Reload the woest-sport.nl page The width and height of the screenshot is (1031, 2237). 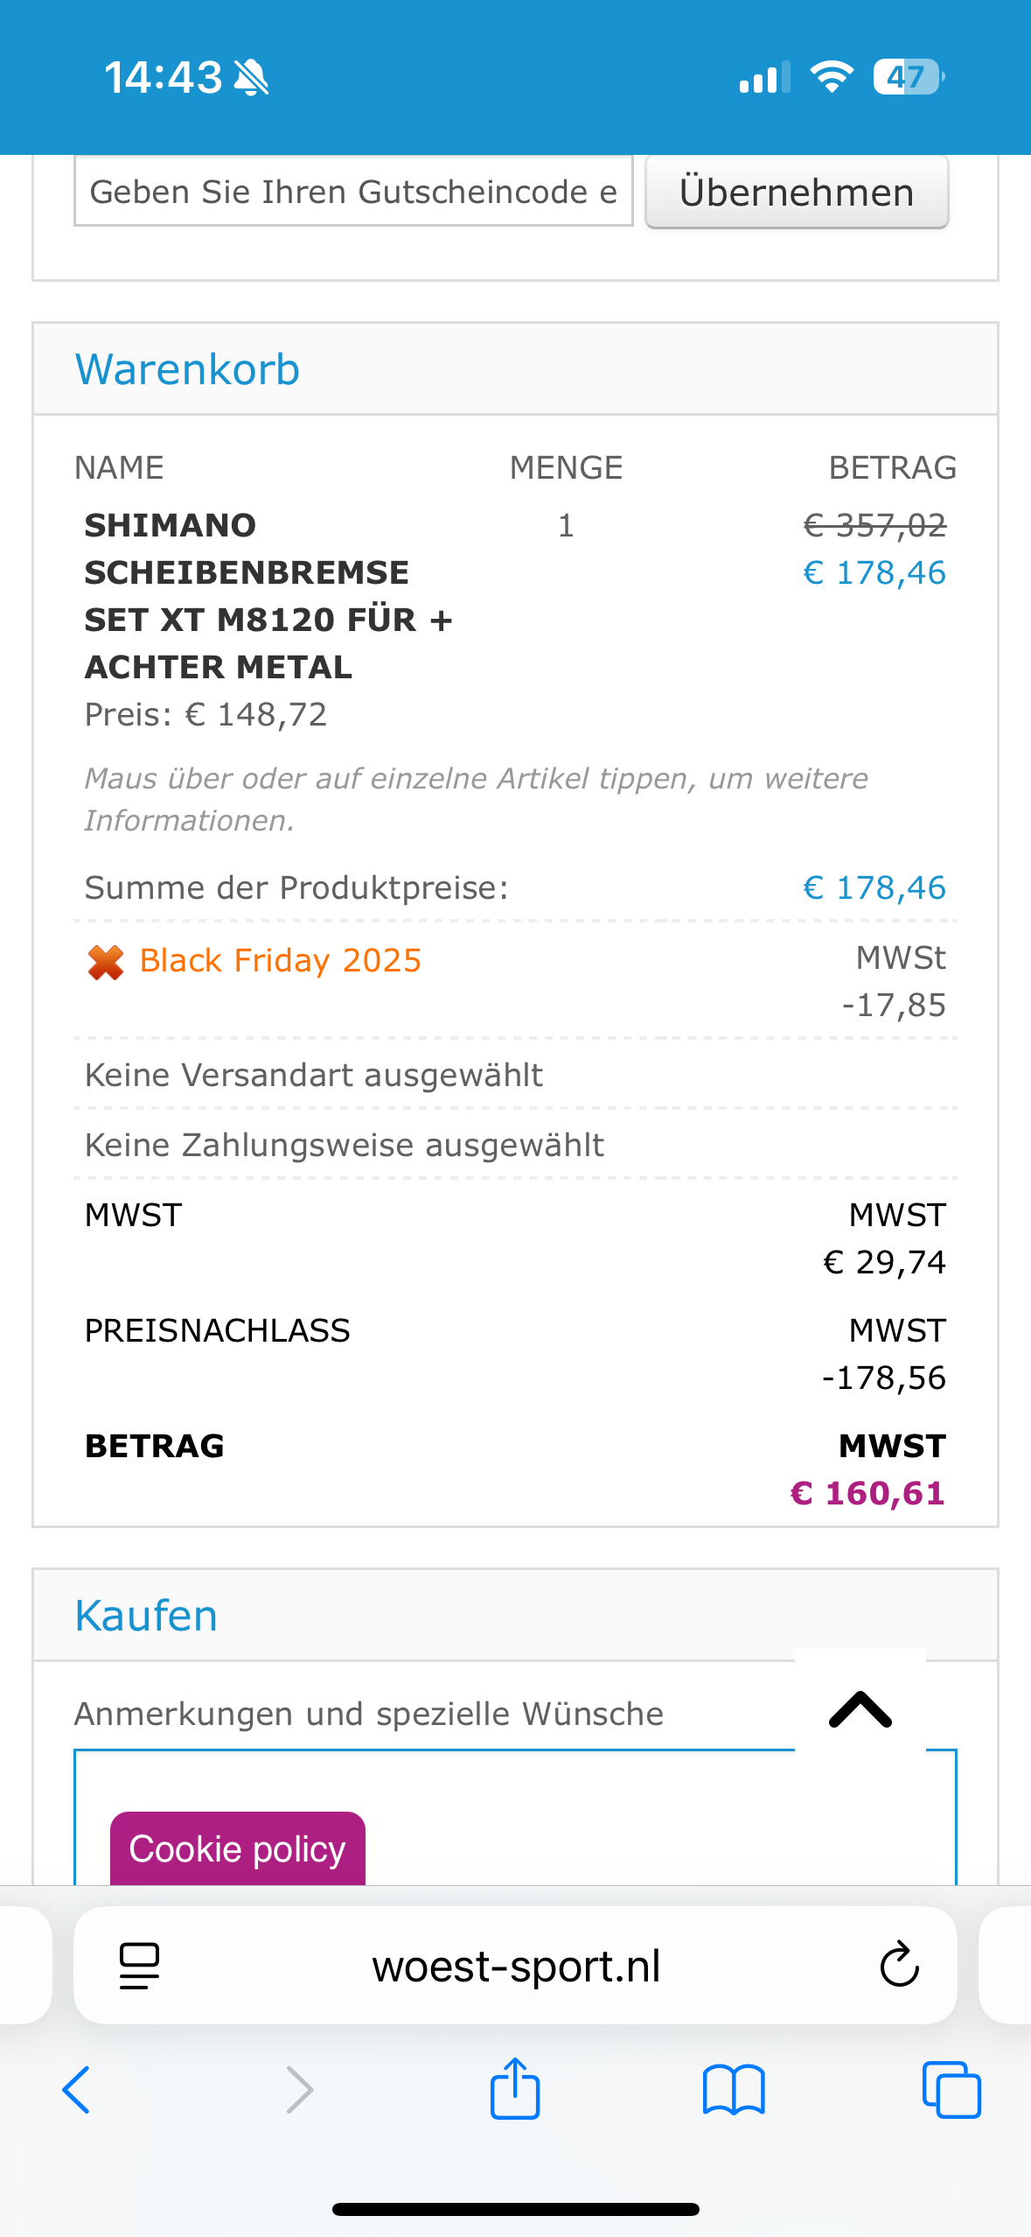(899, 1966)
